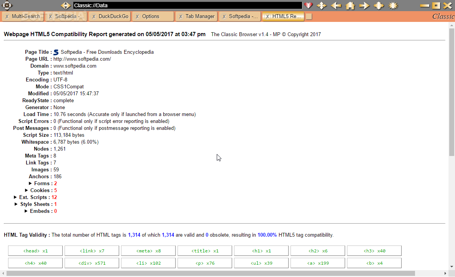The height and width of the screenshot is (277, 455).
Task: Click the www.softpedia.com Domain value
Action: 75,66
